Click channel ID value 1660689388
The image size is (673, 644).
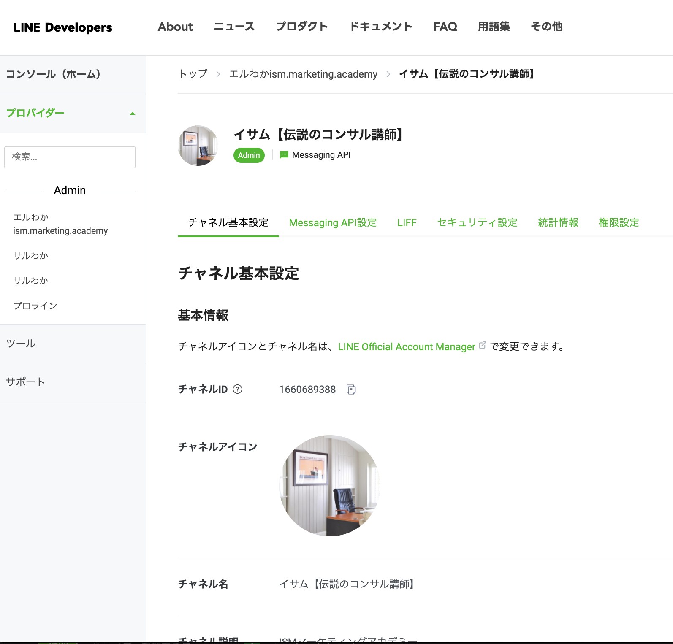(307, 390)
